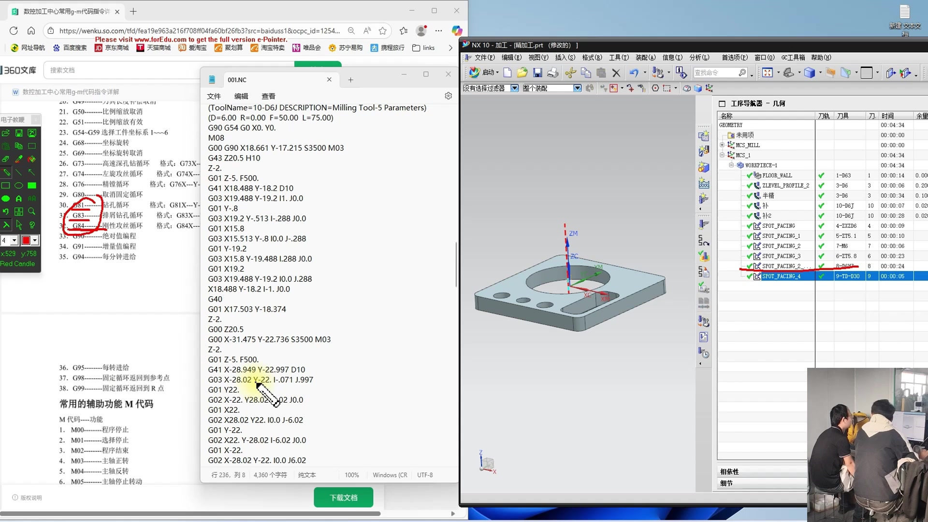The width and height of the screenshot is (928, 522).
Task: Click the 下载文档 download button
Action: (343, 497)
